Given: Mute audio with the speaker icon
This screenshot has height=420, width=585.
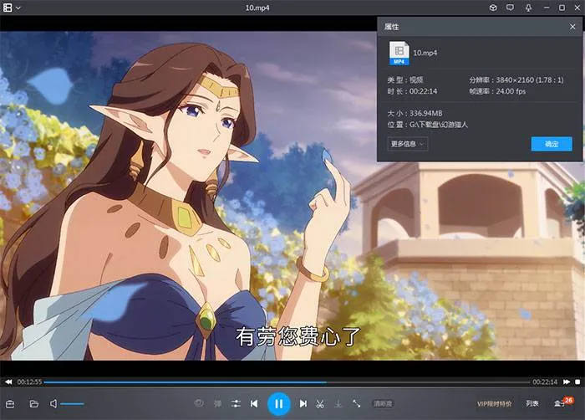Looking at the screenshot, I should click(53, 403).
